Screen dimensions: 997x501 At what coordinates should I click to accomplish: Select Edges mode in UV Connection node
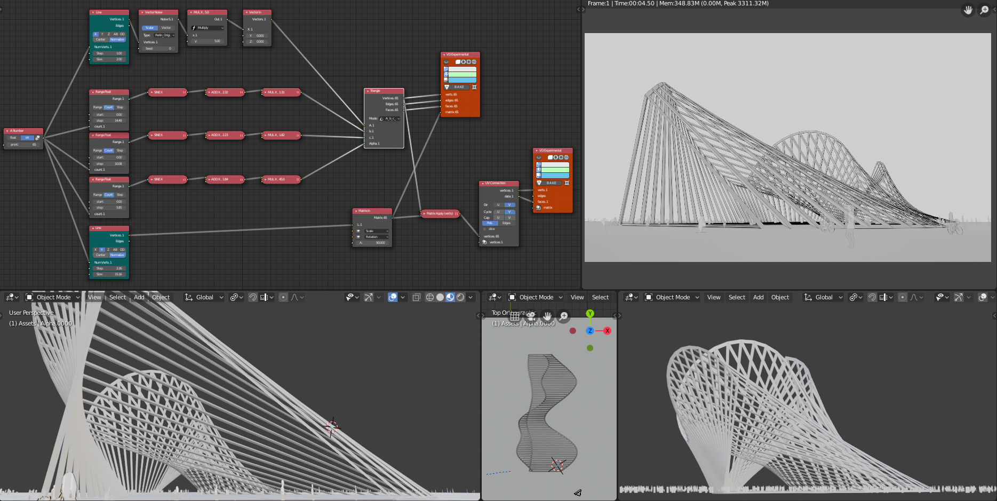click(507, 223)
